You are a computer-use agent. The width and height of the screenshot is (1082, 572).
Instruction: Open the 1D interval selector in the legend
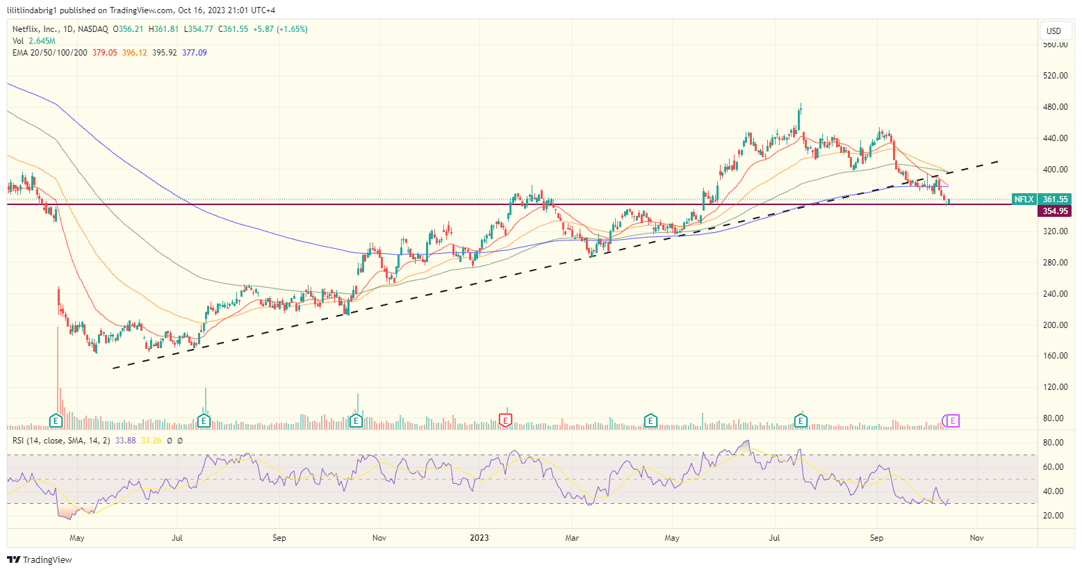tap(69, 30)
